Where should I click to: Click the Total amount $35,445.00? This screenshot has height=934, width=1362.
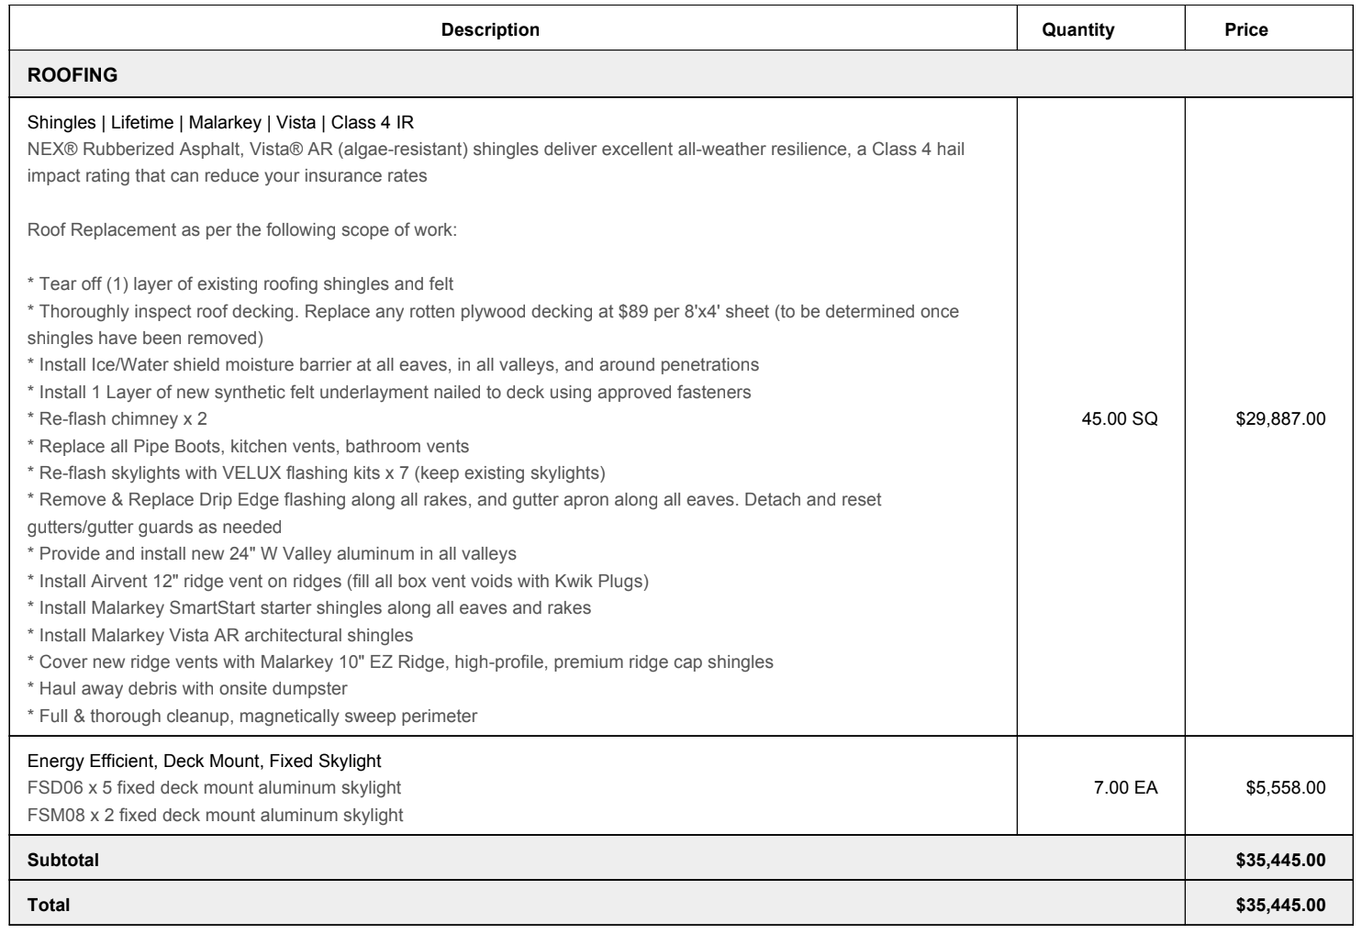click(x=1280, y=905)
